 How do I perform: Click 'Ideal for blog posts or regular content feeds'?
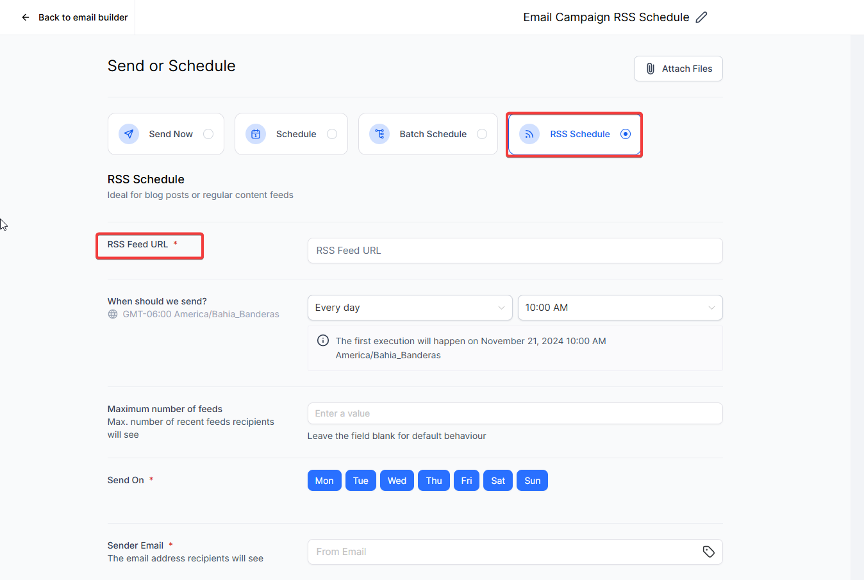point(201,195)
